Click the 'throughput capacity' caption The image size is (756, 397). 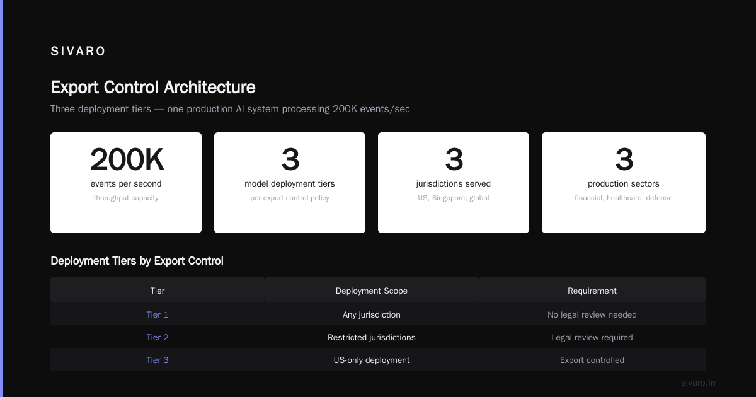click(126, 198)
